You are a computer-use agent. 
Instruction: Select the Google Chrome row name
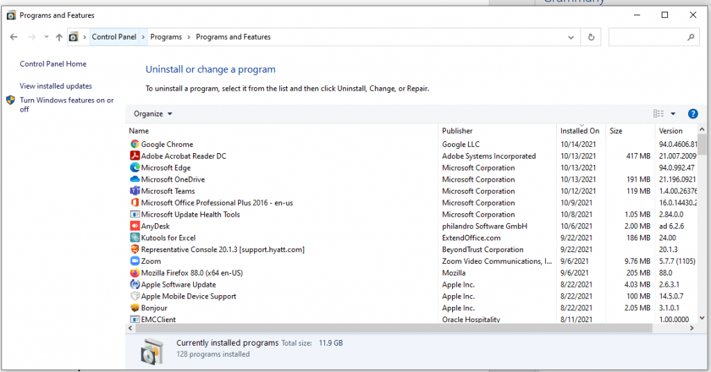point(167,144)
